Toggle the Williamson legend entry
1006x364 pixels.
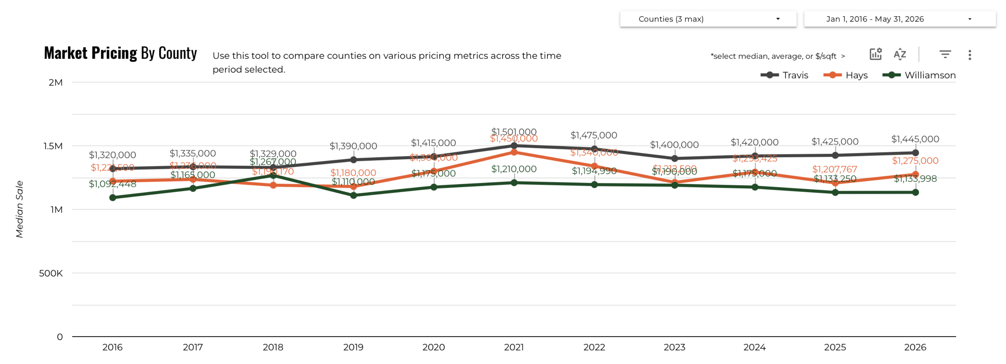tap(919, 75)
